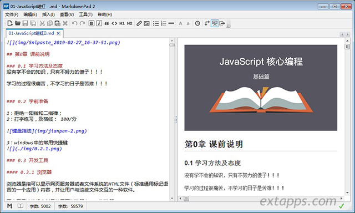Viewport: 355px width, 213px height.
Task: Open the 帮助(H) menu
Action: 105,14
